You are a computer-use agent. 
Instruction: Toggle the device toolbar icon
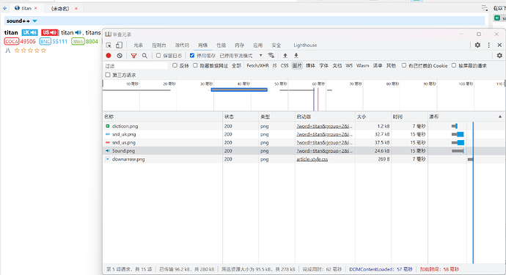(119, 45)
